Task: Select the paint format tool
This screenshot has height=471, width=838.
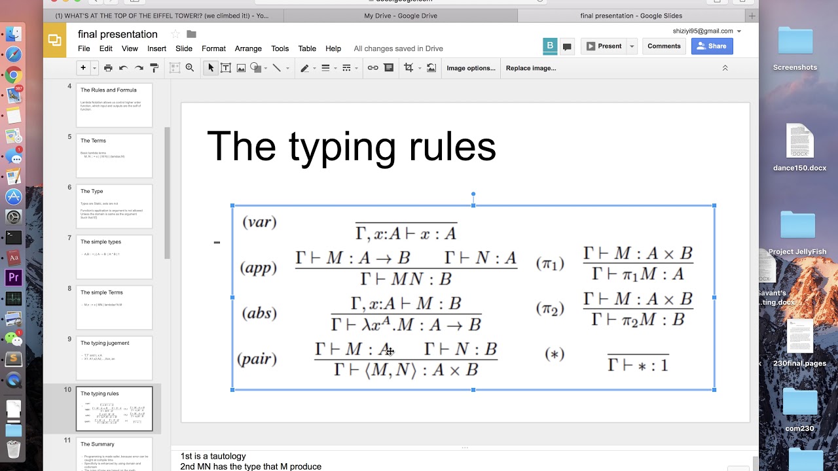Action: 155,67
